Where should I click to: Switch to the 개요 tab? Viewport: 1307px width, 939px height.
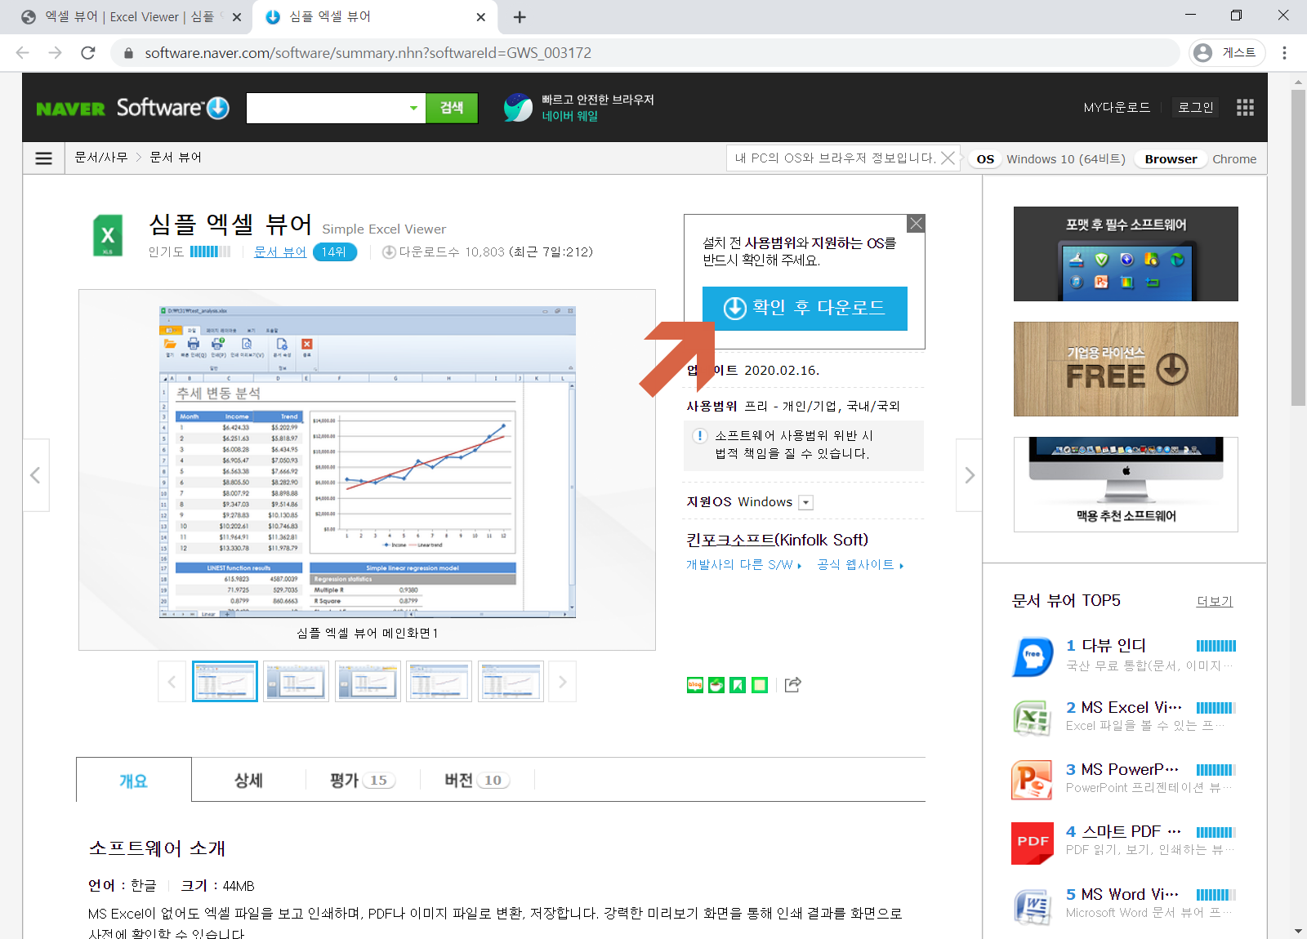pyautogui.click(x=134, y=781)
